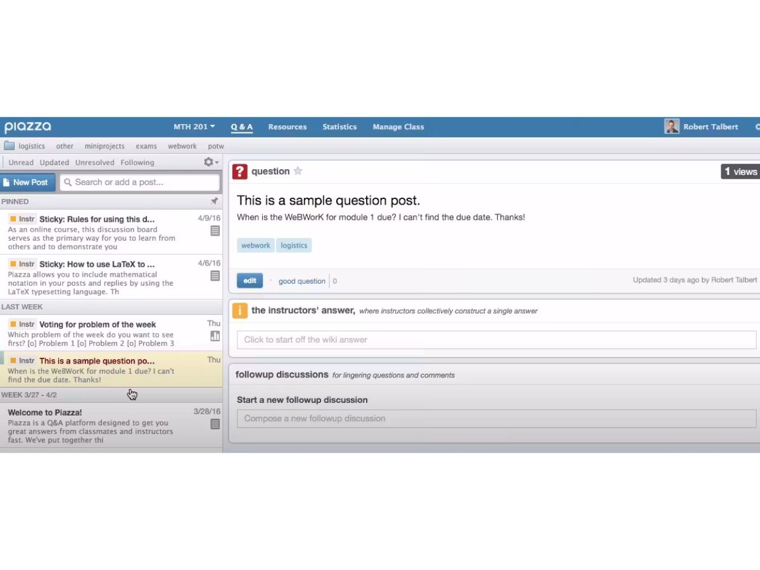Open Sticky: Rules for using this post
Screen dimensions: 760x570
pyautogui.click(x=111, y=232)
